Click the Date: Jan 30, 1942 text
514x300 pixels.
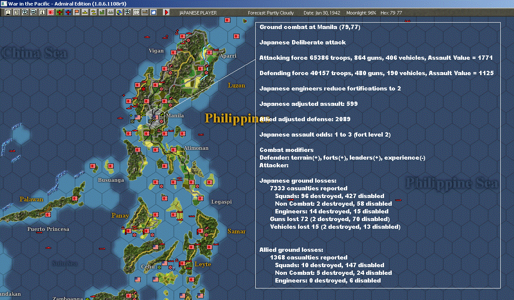tap(322, 13)
